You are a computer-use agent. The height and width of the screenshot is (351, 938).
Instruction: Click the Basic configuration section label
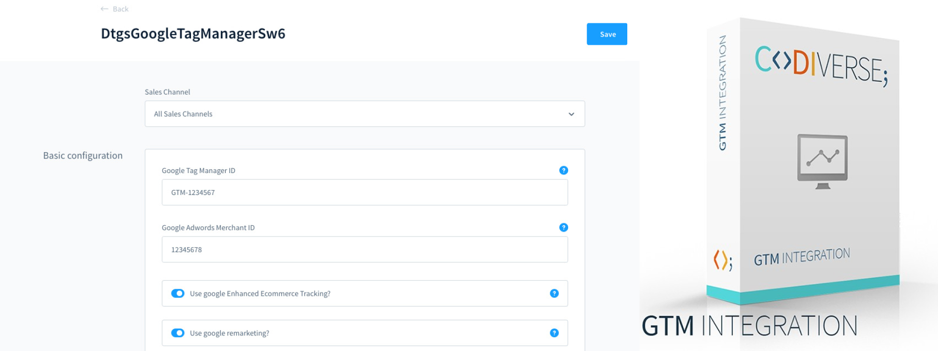pyautogui.click(x=83, y=156)
